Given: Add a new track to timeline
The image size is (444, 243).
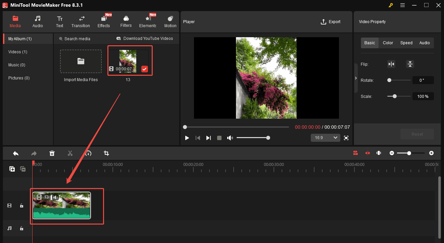Looking at the screenshot, I should (12, 169).
